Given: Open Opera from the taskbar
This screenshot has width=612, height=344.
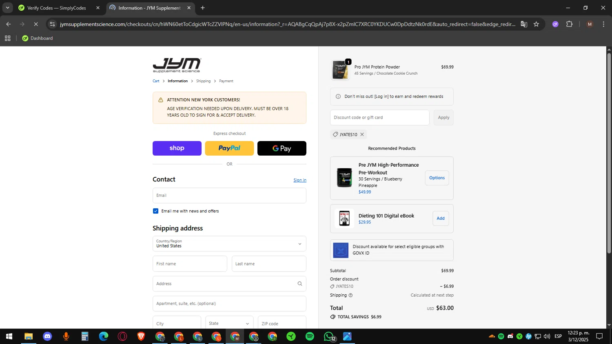Looking at the screenshot, I should pos(122,337).
